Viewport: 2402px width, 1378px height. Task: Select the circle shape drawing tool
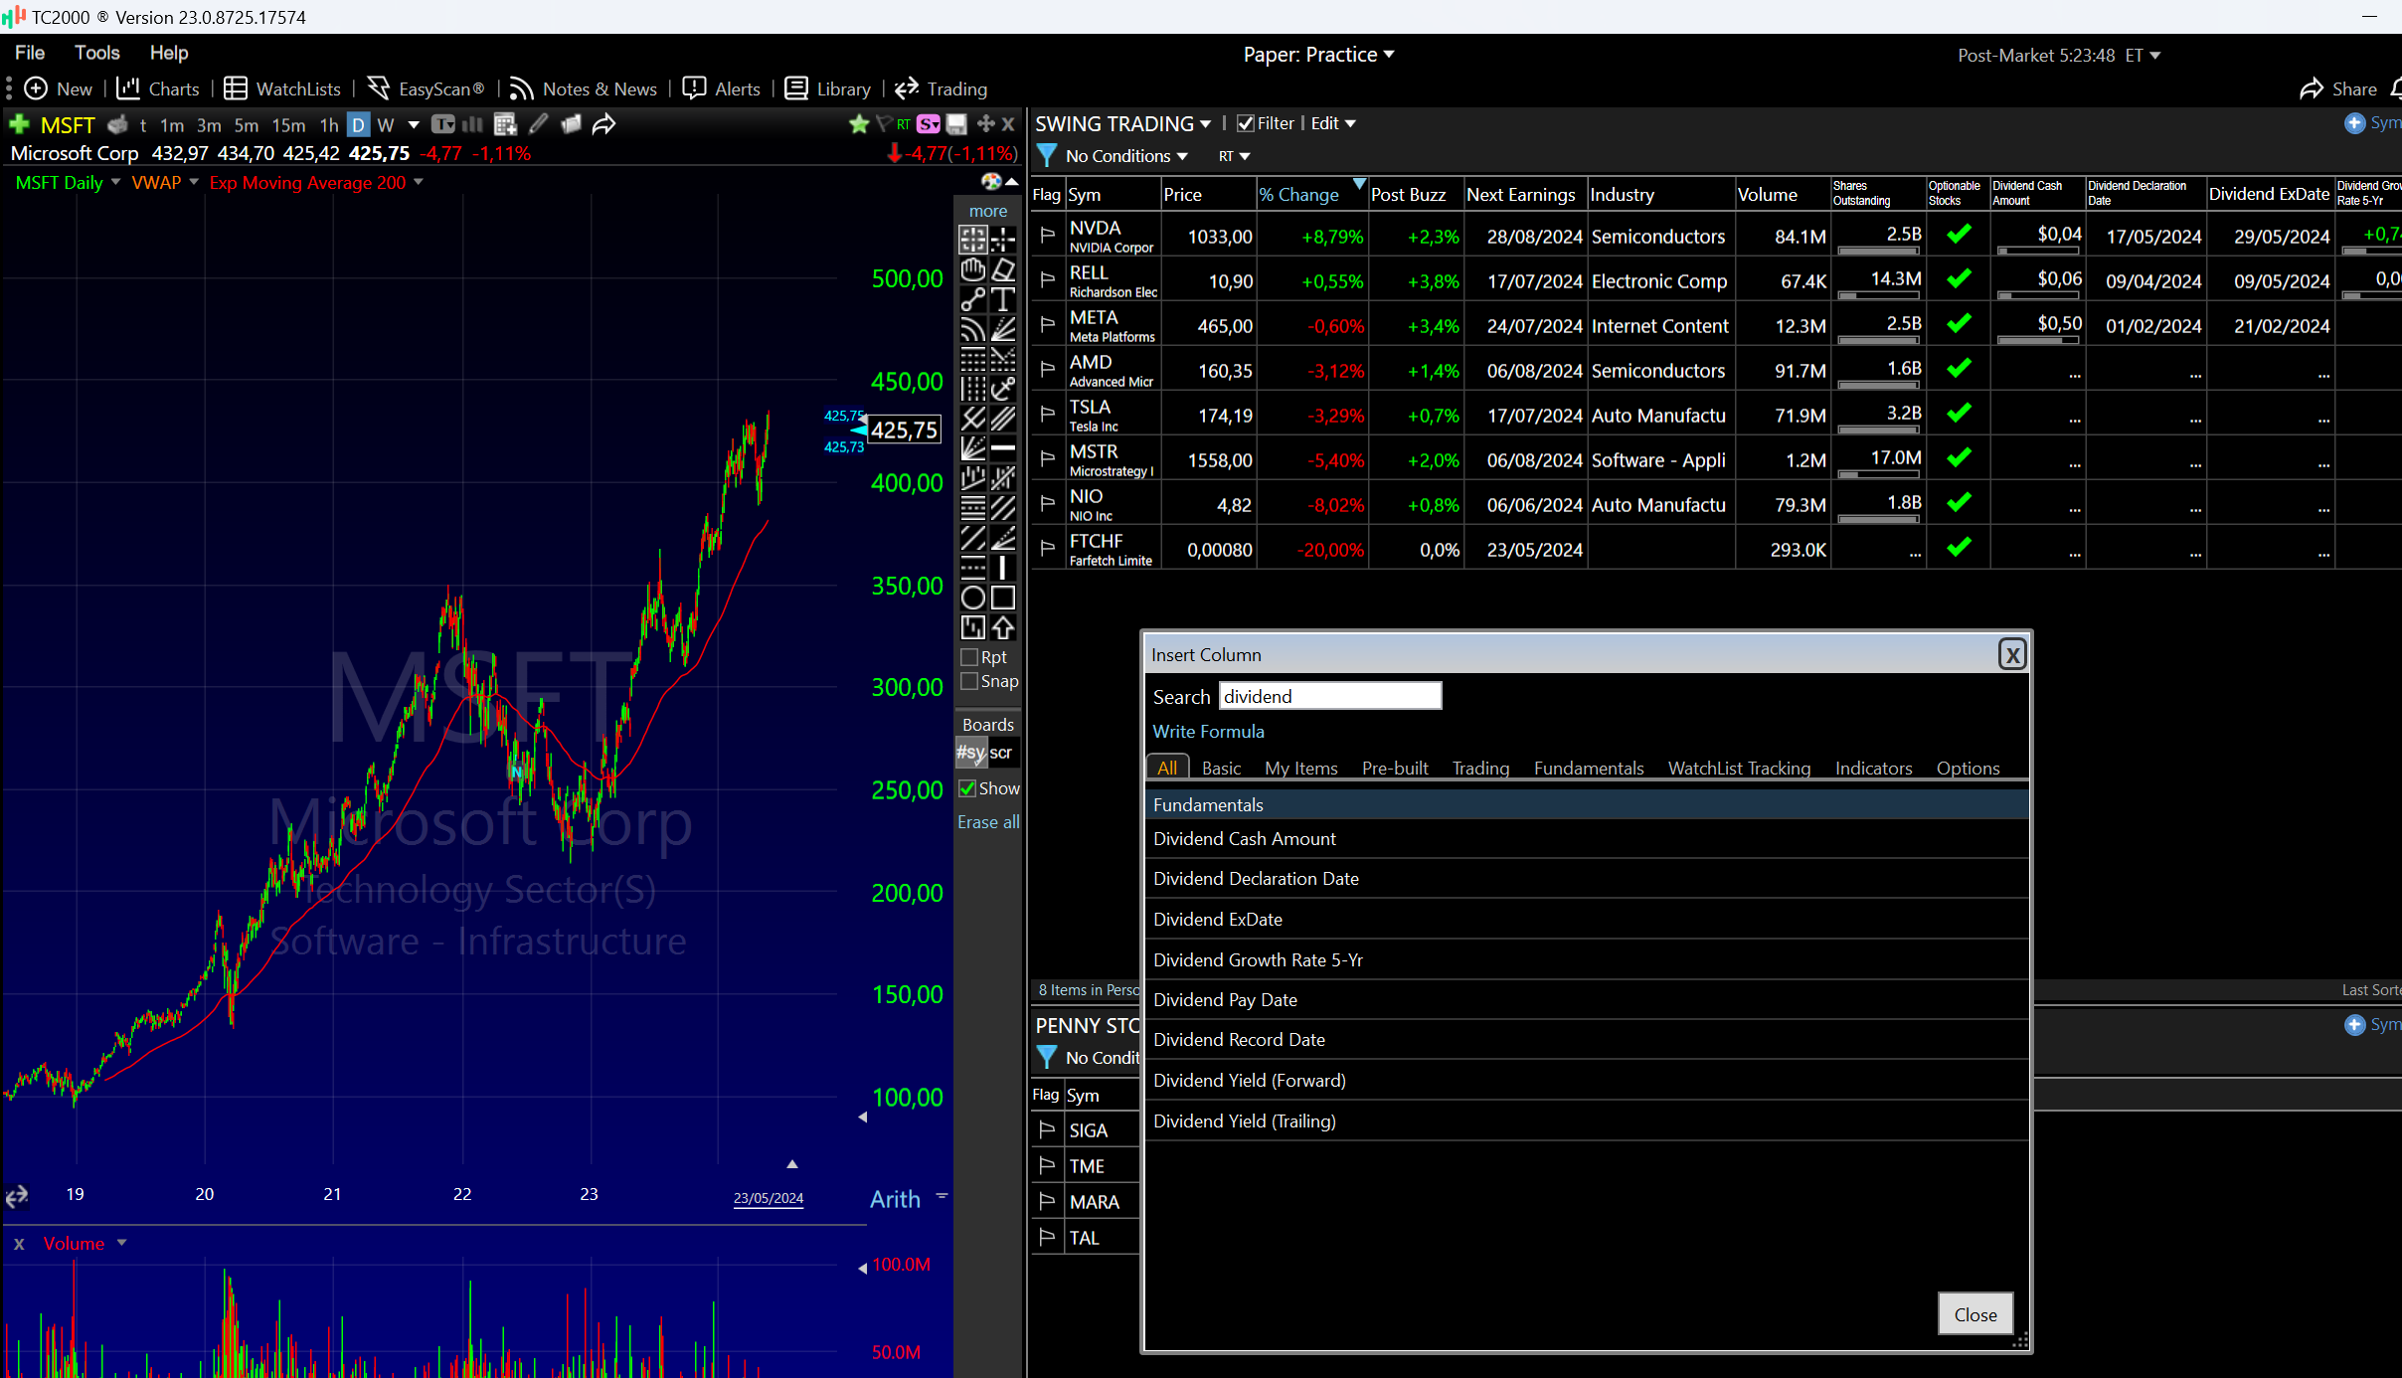point(972,598)
